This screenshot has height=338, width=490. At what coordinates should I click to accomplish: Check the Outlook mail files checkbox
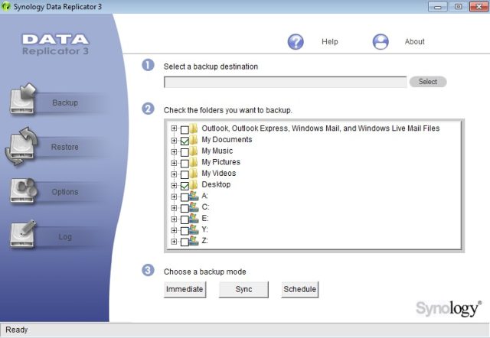185,129
